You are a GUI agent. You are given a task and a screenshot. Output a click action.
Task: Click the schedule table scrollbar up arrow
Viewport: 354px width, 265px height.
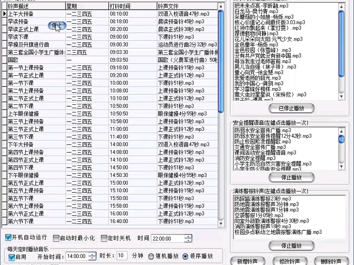point(221,6)
